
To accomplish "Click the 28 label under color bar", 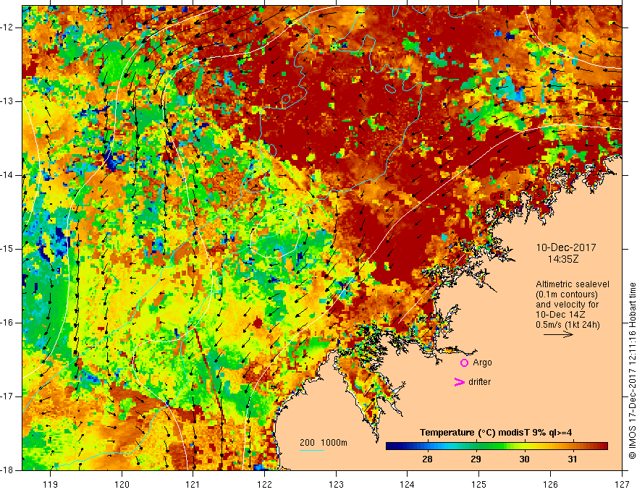I will (427, 459).
